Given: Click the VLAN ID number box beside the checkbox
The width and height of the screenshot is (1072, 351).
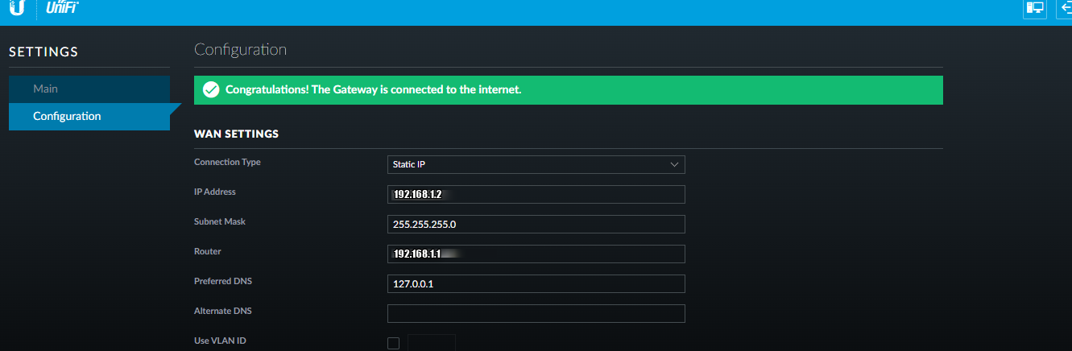Looking at the screenshot, I should click(432, 343).
